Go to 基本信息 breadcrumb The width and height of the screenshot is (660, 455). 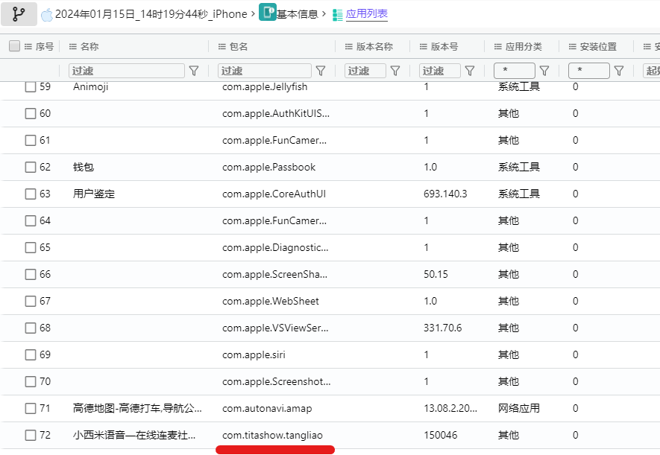coord(297,14)
